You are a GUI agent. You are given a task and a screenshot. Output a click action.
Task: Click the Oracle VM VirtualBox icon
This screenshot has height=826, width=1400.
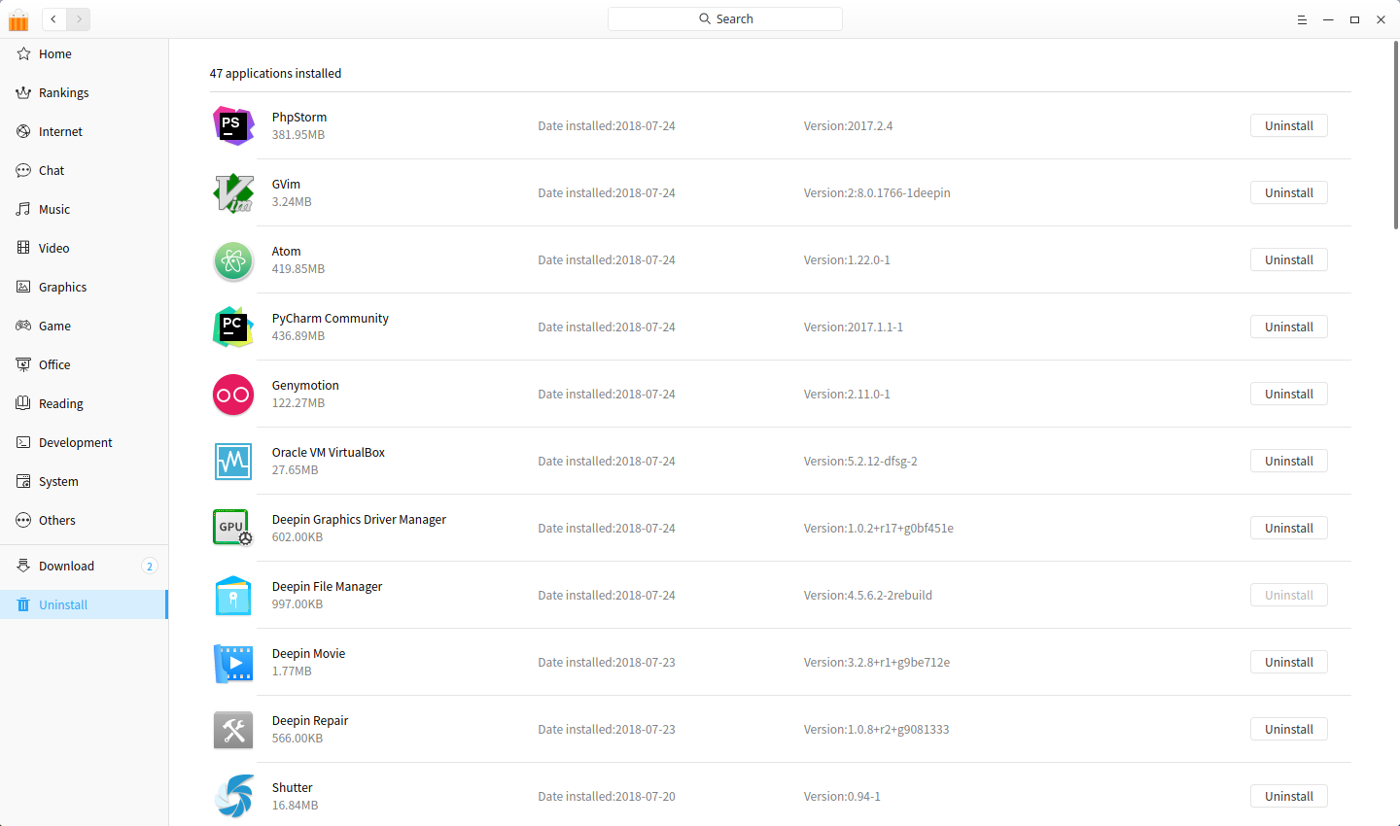[233, 462]
